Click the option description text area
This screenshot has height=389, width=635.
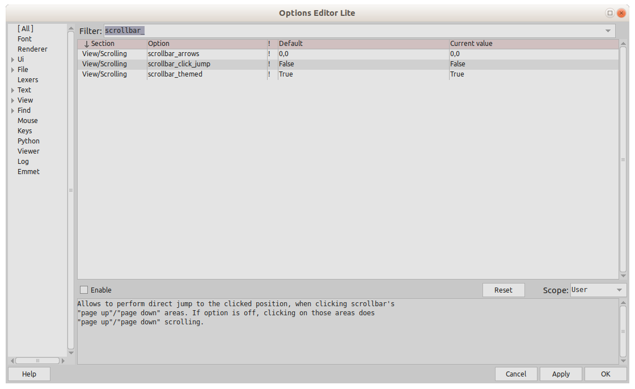tap(348, 332)
